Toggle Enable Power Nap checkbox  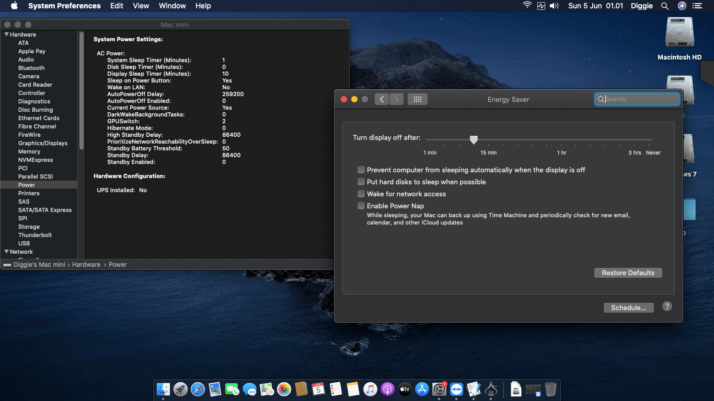click(x=361, y=206)
